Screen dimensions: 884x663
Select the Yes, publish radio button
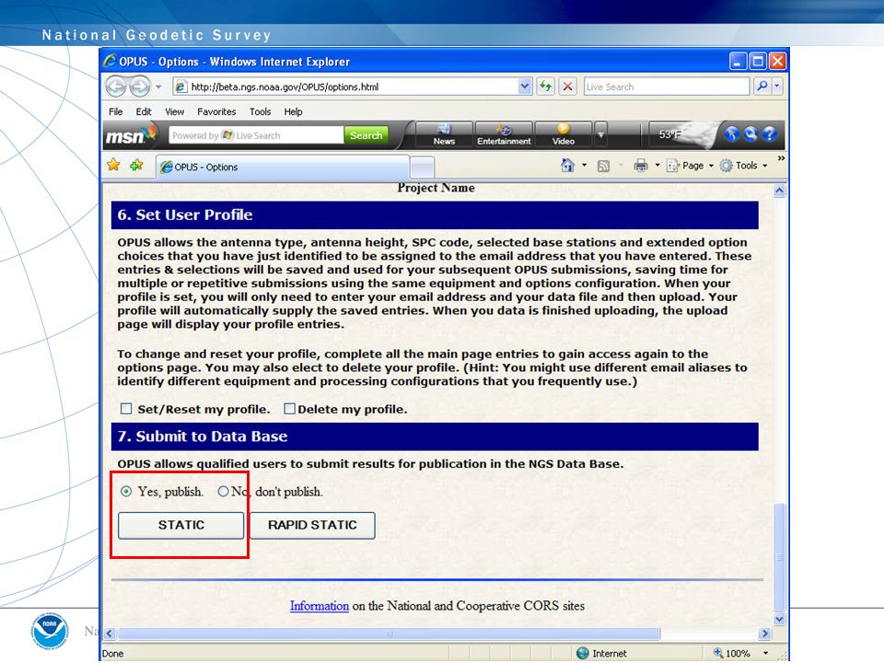[x=126, y=492]
